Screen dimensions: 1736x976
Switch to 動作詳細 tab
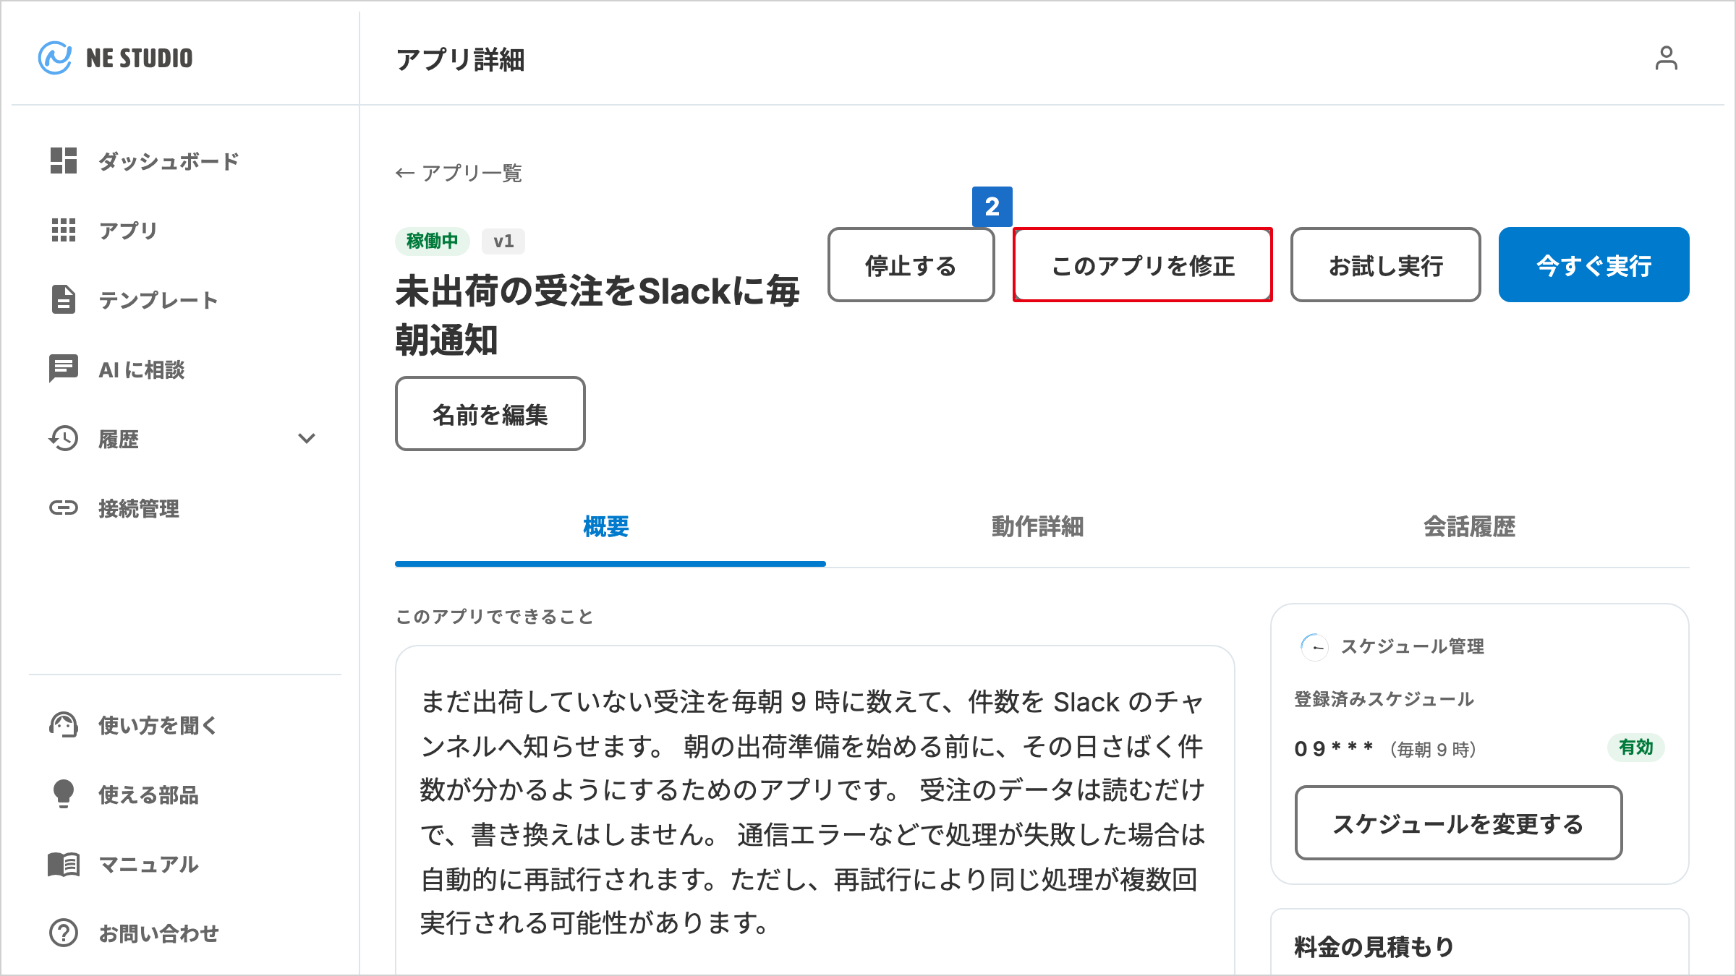1037,526
